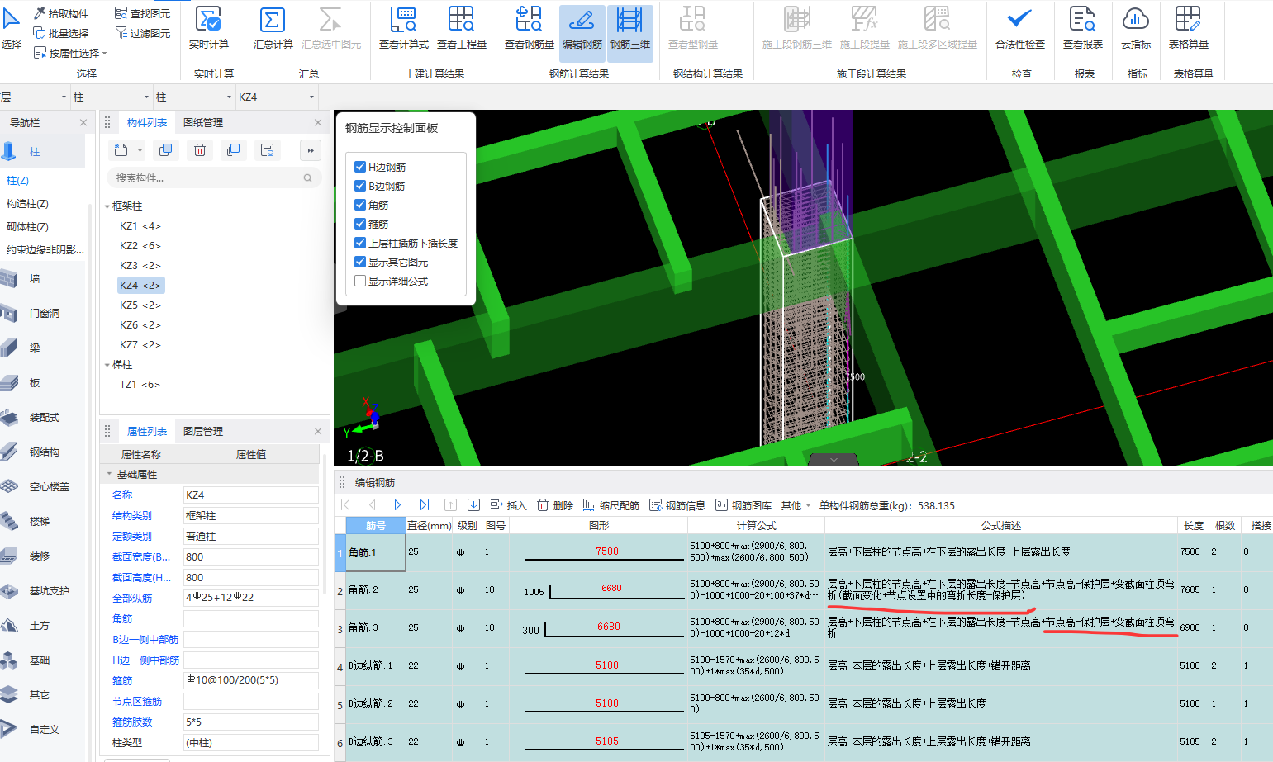Uncheck 角筋 checkbox
Image resolution: width=1273 pixels, height=762 pixels.
pos(360,205)
